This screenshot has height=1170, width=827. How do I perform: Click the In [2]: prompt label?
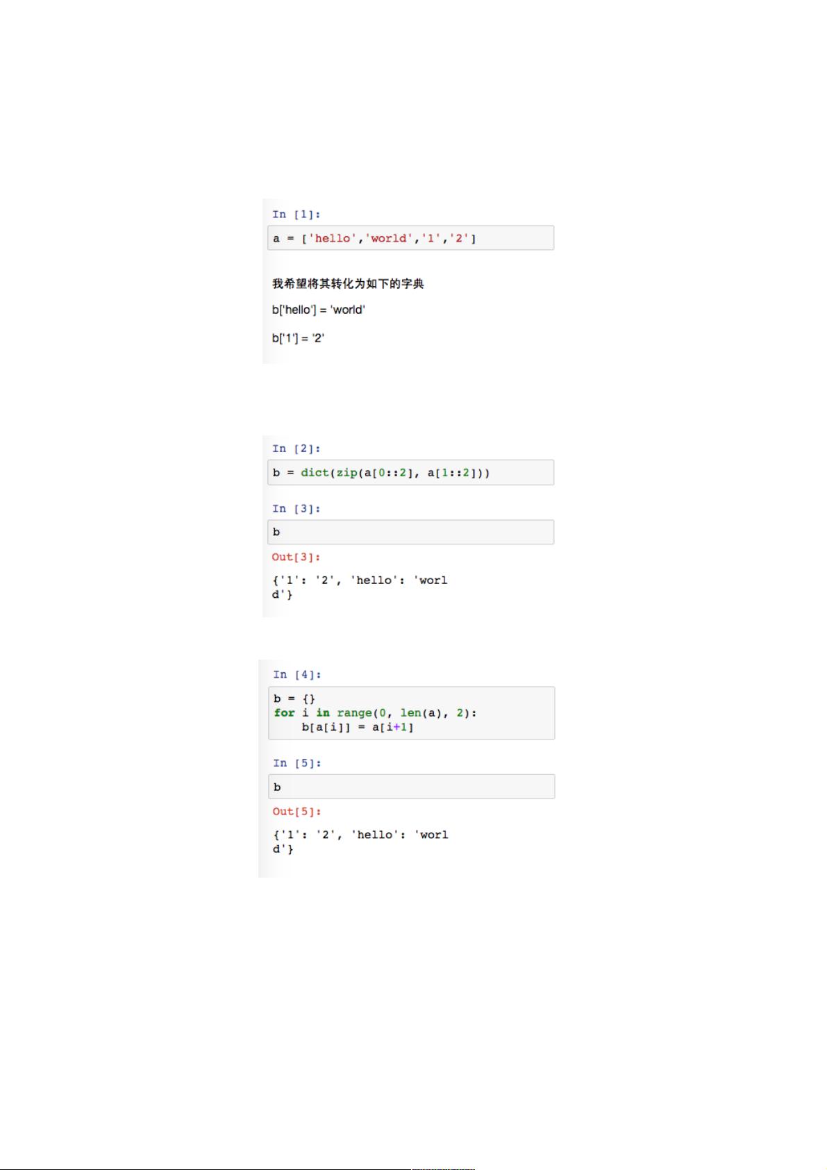296,449
